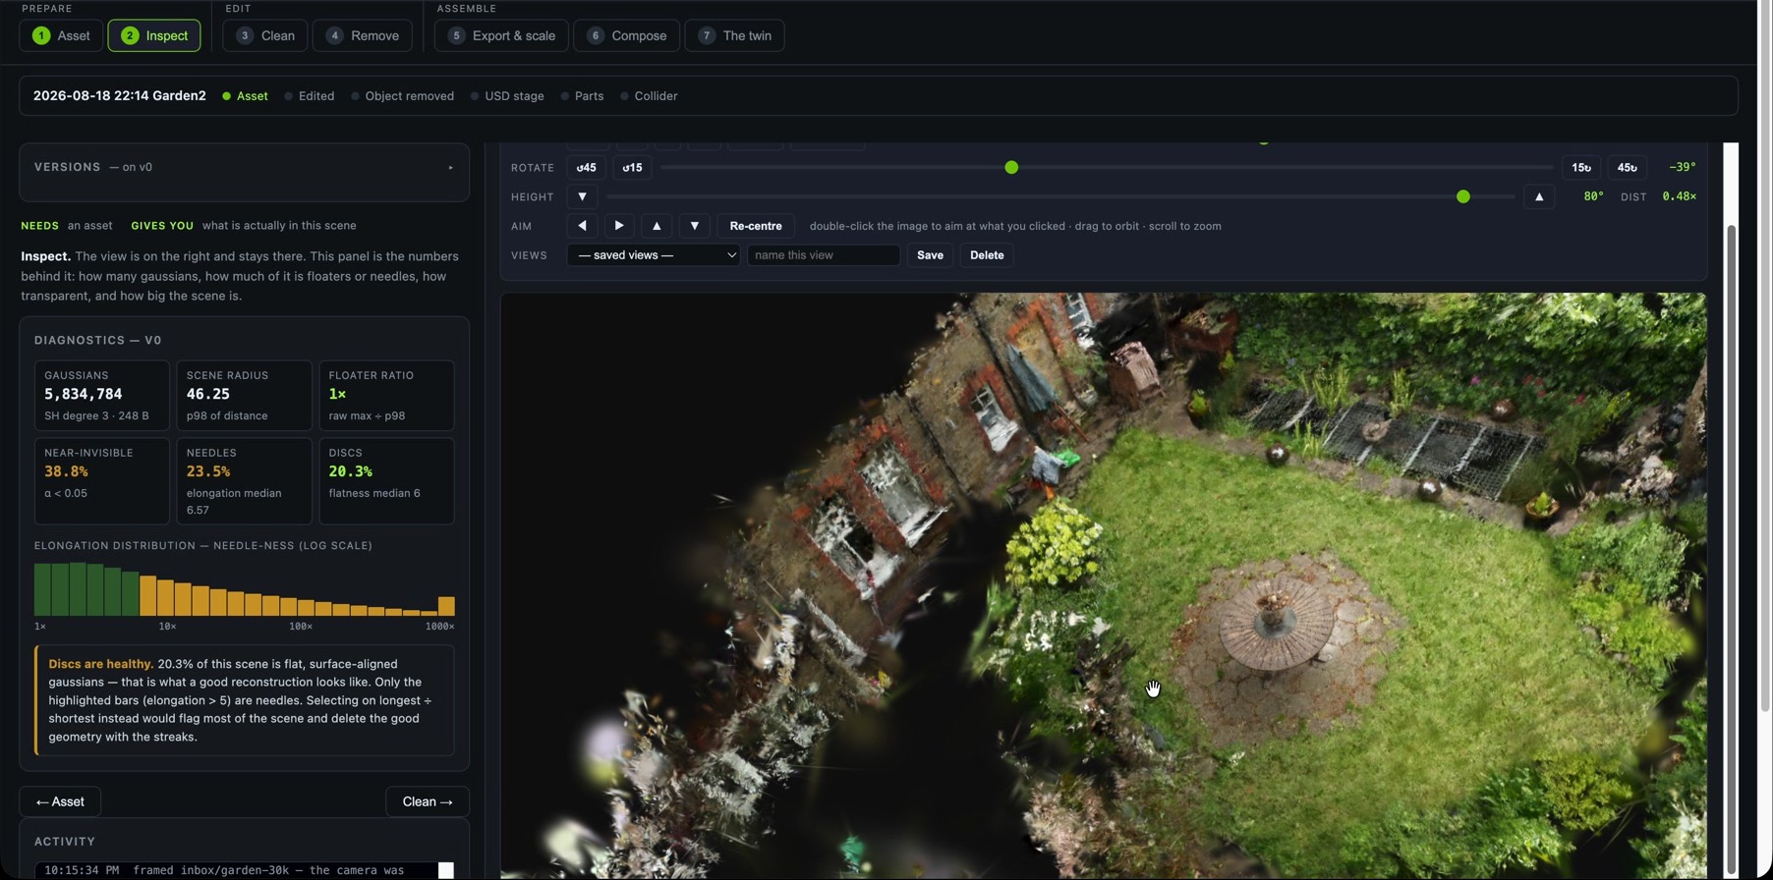Select the Scene radius value 46.25
Image resolution: width=1773 pixels, height=880 pixels.
[x=208, y=394]
